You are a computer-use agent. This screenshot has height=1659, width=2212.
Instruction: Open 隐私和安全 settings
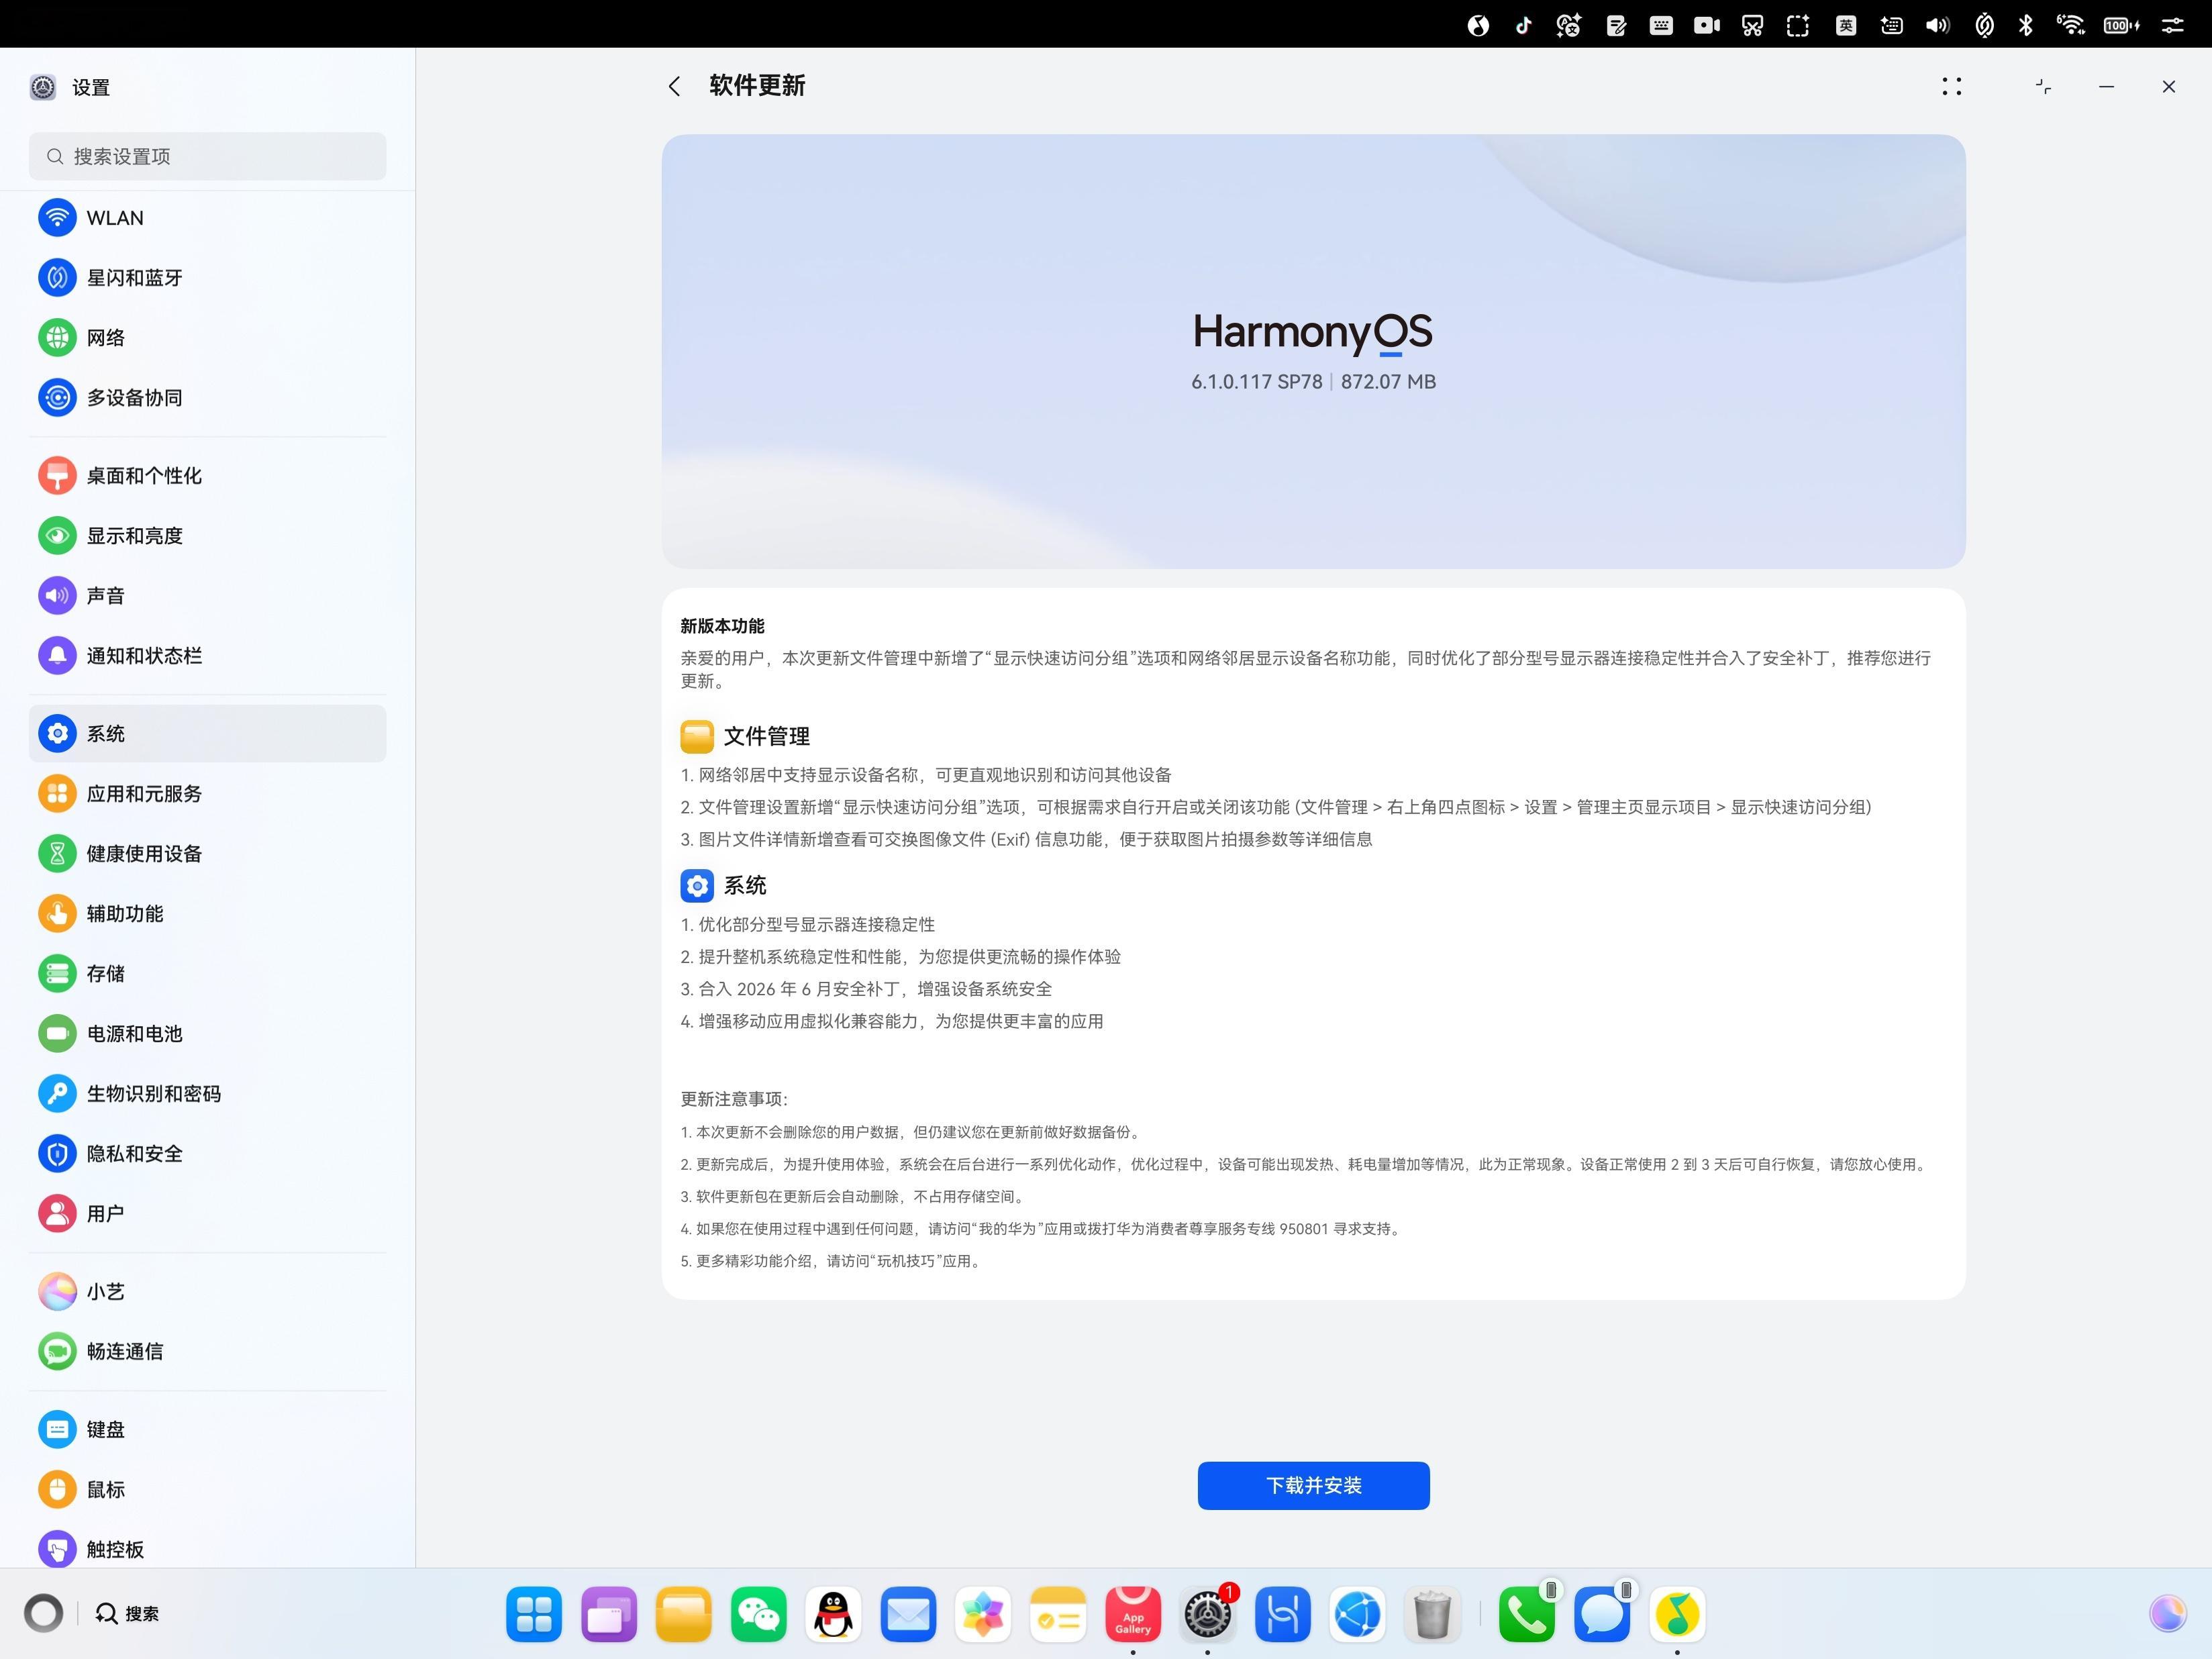[x=207, y=1154]
